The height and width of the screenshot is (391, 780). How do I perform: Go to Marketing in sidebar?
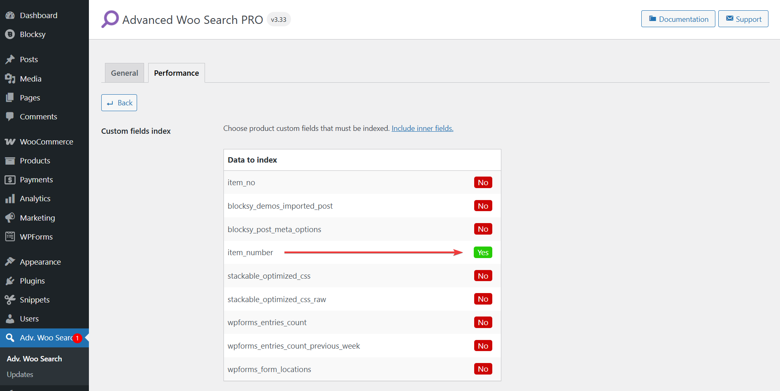pyautogui.click(x=44, y=218)
